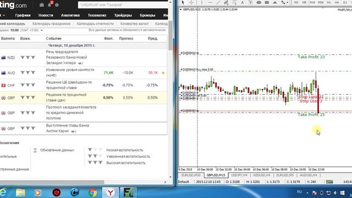This screenshot has height=198, width=352.
Task: Focus the site search field
Action: pyautogui.click(x=123, y=5)
